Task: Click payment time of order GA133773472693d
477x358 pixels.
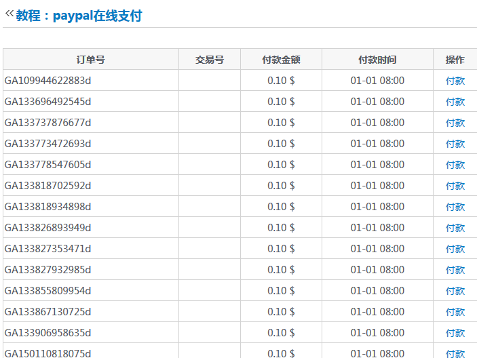Action: [377, 144]
